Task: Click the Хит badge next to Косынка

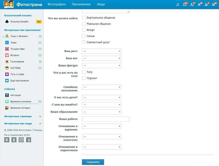Action: (x=39, y=22)
